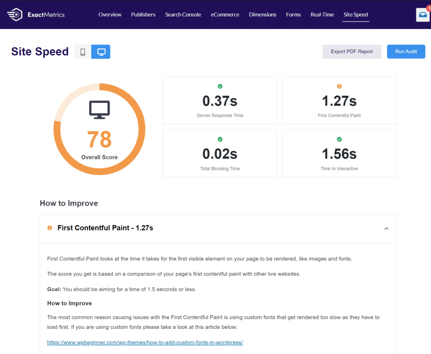Click the monitor icon inside the Overall Score gauge

tap(99, 108)
